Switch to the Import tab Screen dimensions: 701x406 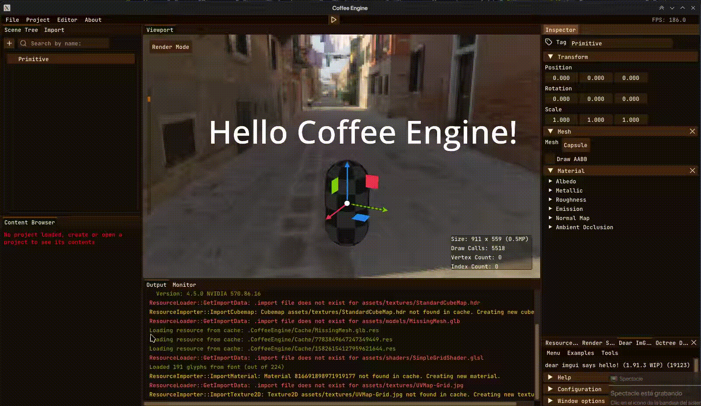tap(54, 30)
